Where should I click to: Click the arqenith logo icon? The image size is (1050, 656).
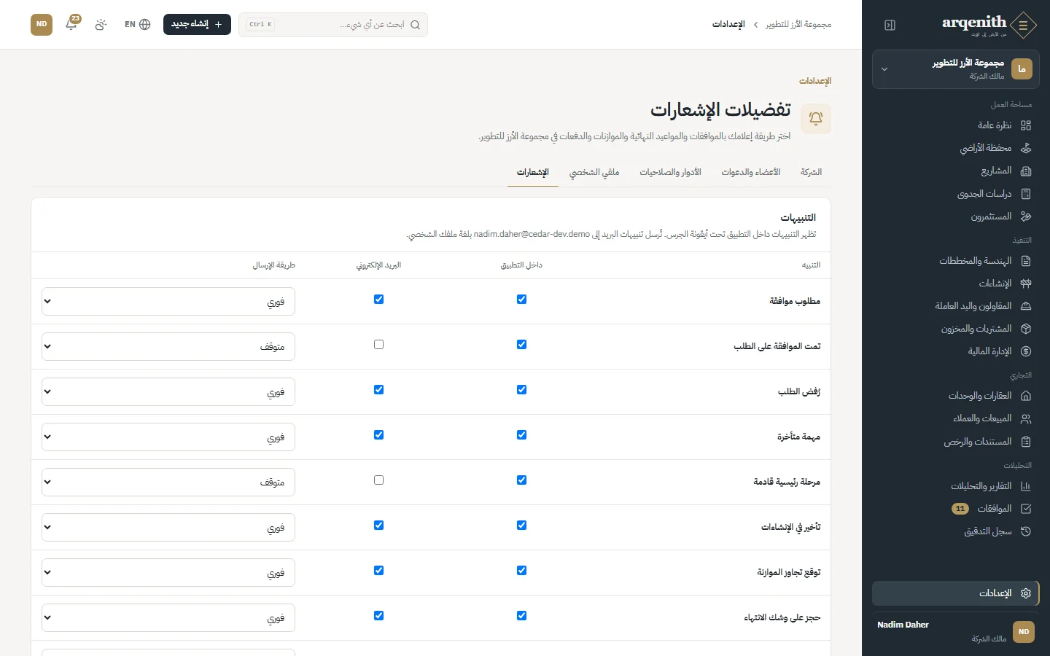click(1024, 25)
